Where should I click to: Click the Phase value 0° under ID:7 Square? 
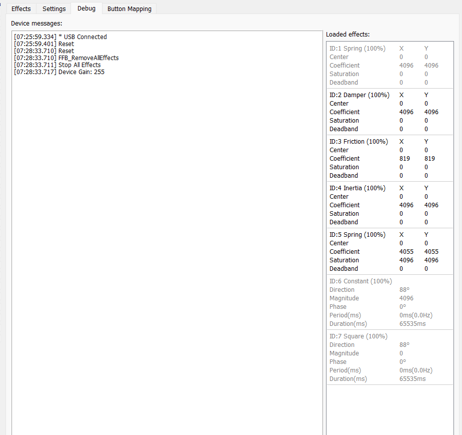pyautogui.click(x=403, y=362)
